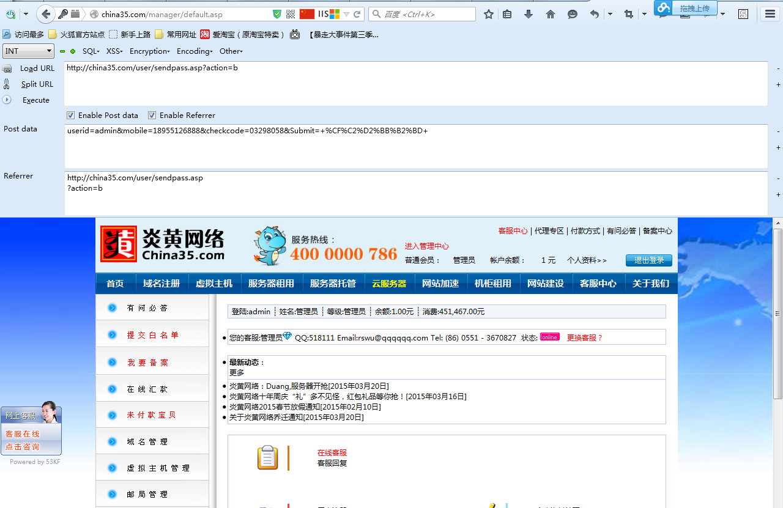Click the green plus icon in HackBar

73,51
